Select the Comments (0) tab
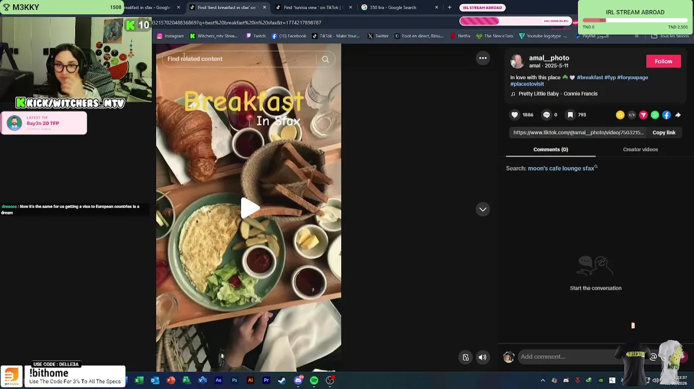Image resolution: width=694 pixels, height=389 pixels. 551,149
